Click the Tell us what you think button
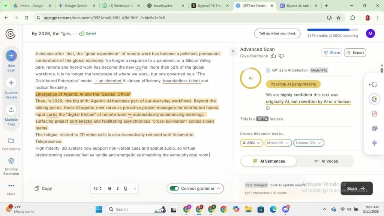 tap(277, 33)
